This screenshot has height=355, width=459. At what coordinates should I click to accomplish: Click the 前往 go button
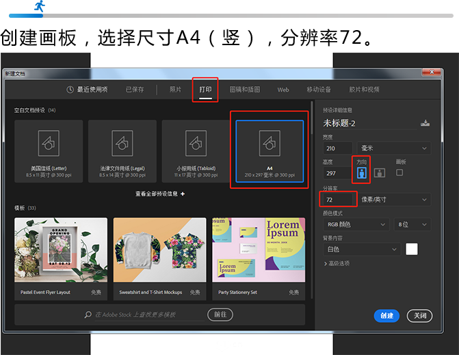point(220,315)
